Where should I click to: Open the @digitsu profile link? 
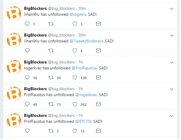point(78,14)
